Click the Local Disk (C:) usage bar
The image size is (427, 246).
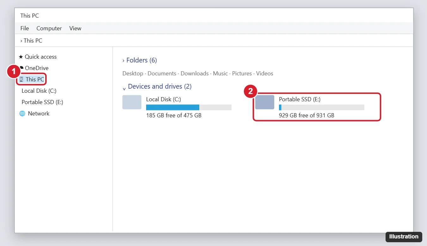(x=189, y=107)
